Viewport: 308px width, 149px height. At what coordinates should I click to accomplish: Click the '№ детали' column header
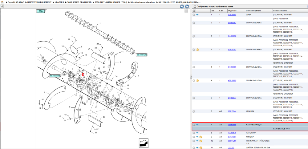236,10
